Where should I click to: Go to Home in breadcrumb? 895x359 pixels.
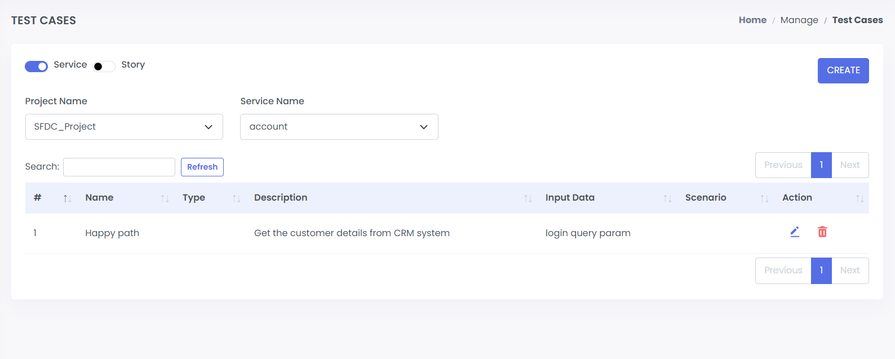pos(752,20)
